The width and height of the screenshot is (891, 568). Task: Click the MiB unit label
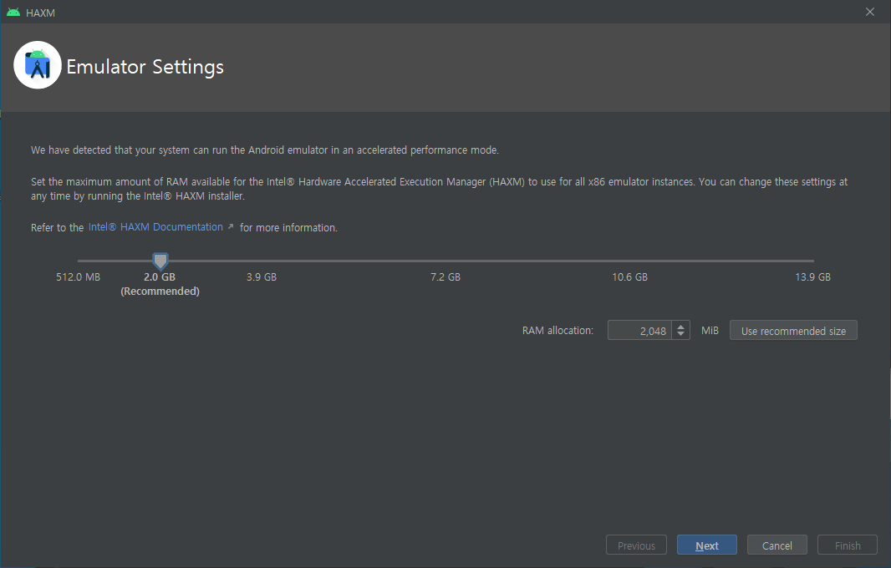click(x=710, y=331)
